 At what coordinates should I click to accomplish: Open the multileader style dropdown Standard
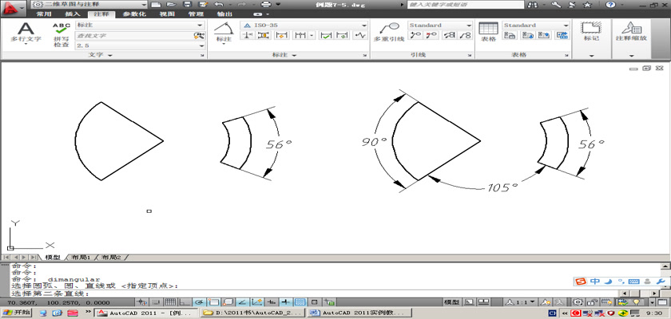(440, 26)
